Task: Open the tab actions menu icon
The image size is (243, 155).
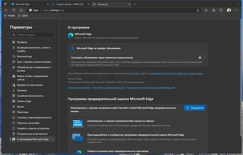Action: click(5, 4)
